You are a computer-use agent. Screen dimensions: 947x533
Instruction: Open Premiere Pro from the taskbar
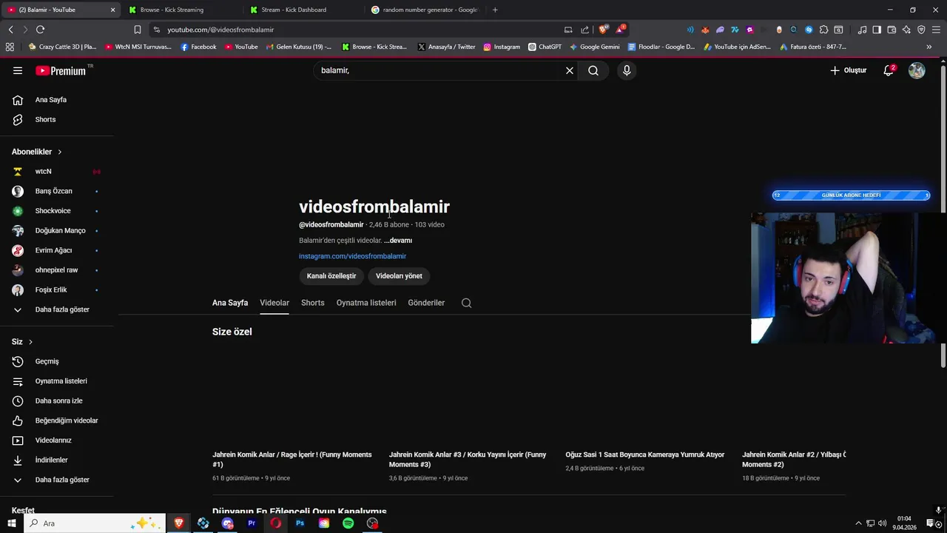pyautogui.click(x=252, y=523)
